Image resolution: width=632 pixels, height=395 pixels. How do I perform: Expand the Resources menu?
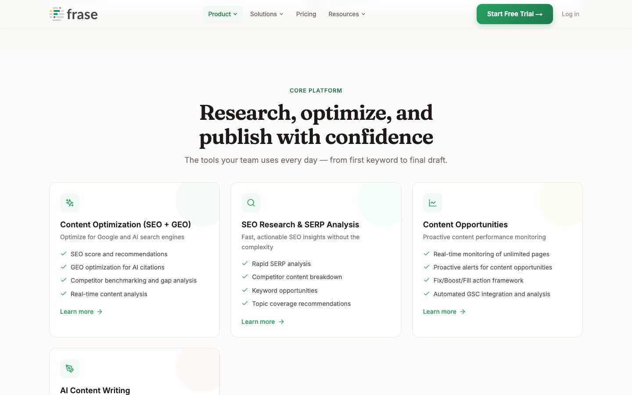coord(347,14)
